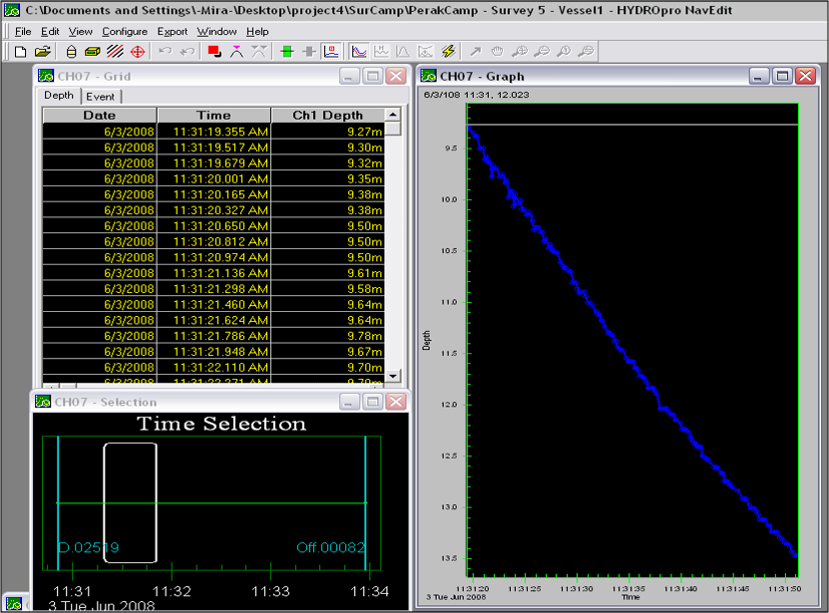
Task: Select the blue depth curve graph icon
Action: click(357, 51)
